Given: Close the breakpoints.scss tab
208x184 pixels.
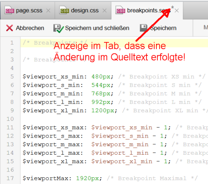Looking at the screenshot, I should (177, 11).
